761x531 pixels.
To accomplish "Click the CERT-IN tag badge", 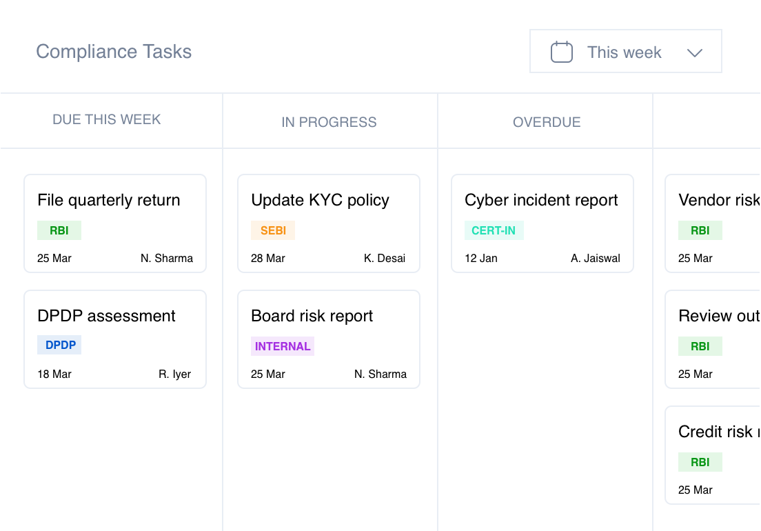I will [494, 230].
